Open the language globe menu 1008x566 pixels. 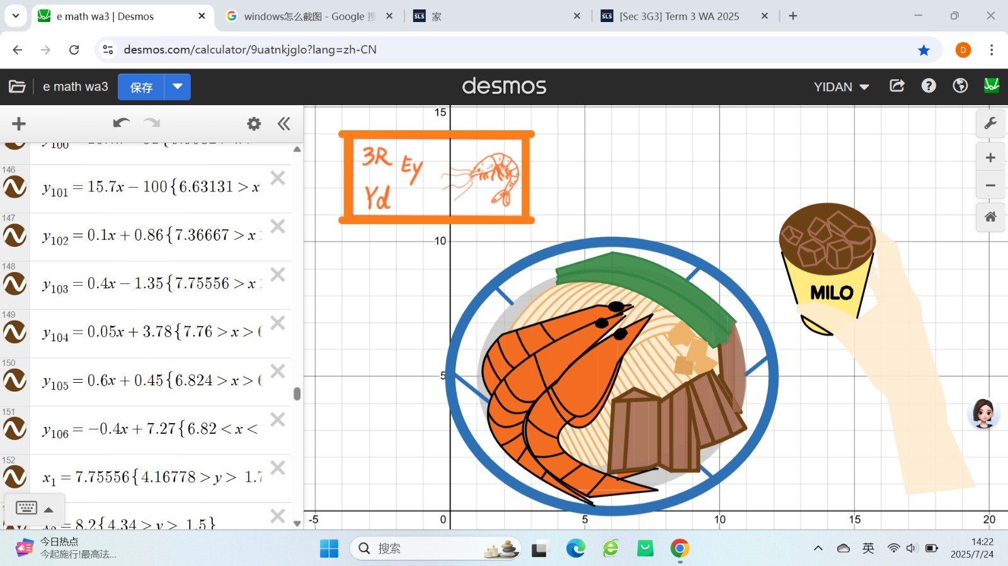point(959,86)
